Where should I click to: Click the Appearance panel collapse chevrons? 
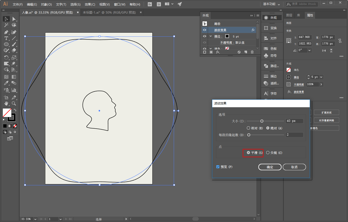(251, 15)
